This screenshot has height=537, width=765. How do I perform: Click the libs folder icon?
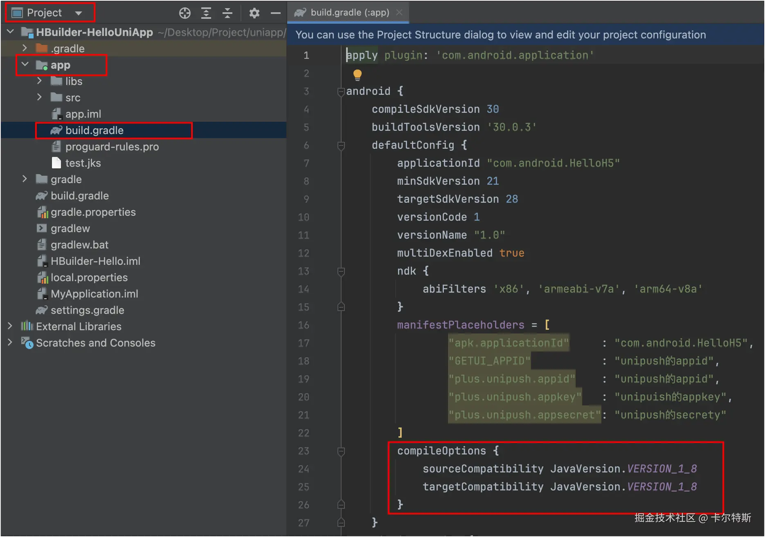coord(56,81)
